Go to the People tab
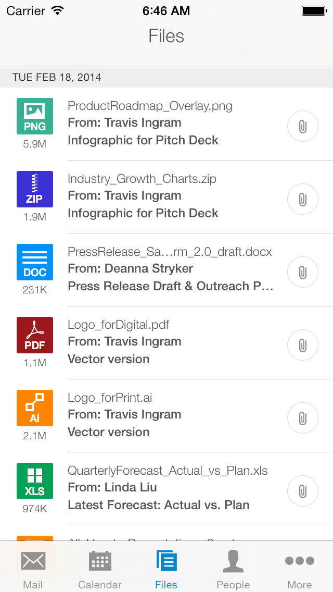333x592 pixels. (x=233, y=568)
